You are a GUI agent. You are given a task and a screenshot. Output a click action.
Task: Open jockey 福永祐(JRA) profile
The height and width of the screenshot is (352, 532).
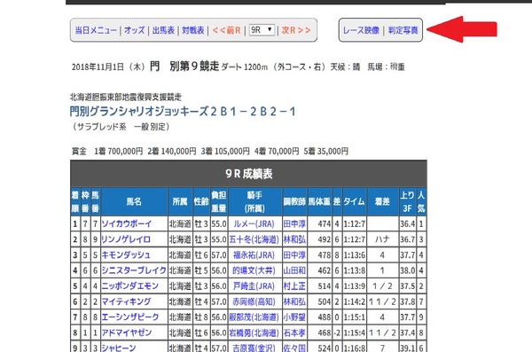pos(254,255)
